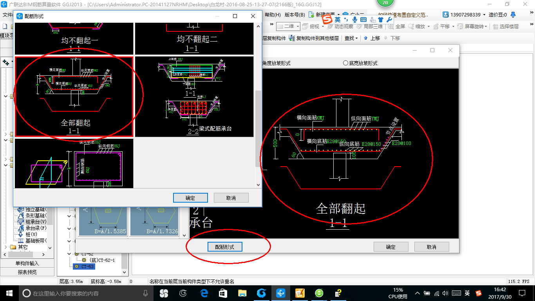Click the 动态观察 orbit icon
This screenshot has width=535, height=301.
coord(330,26)
